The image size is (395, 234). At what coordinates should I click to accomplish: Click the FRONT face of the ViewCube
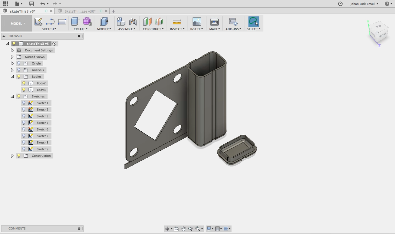pos(382,36)
